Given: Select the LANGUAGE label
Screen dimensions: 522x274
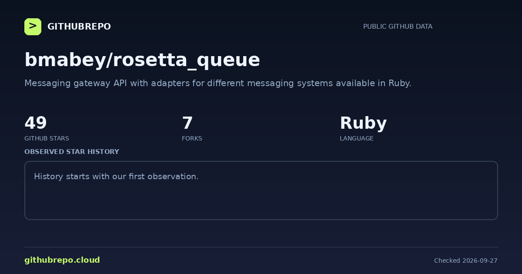Looking at the screenshot, I should pyautogui.click(x=356, y=138).
